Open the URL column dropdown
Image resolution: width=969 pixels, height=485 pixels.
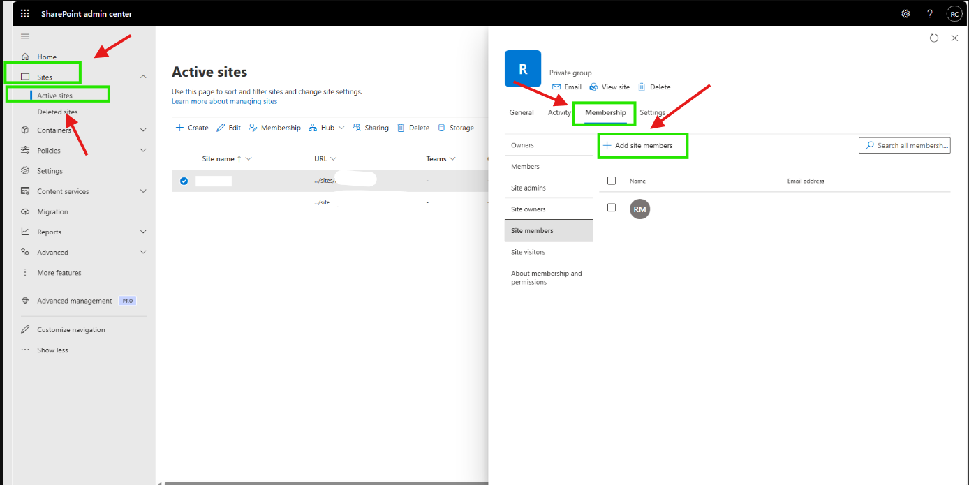pyautogui.click(x=334, y=159)
